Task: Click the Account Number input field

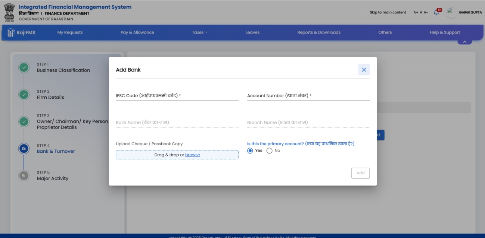Action: (x=308, y=96)
